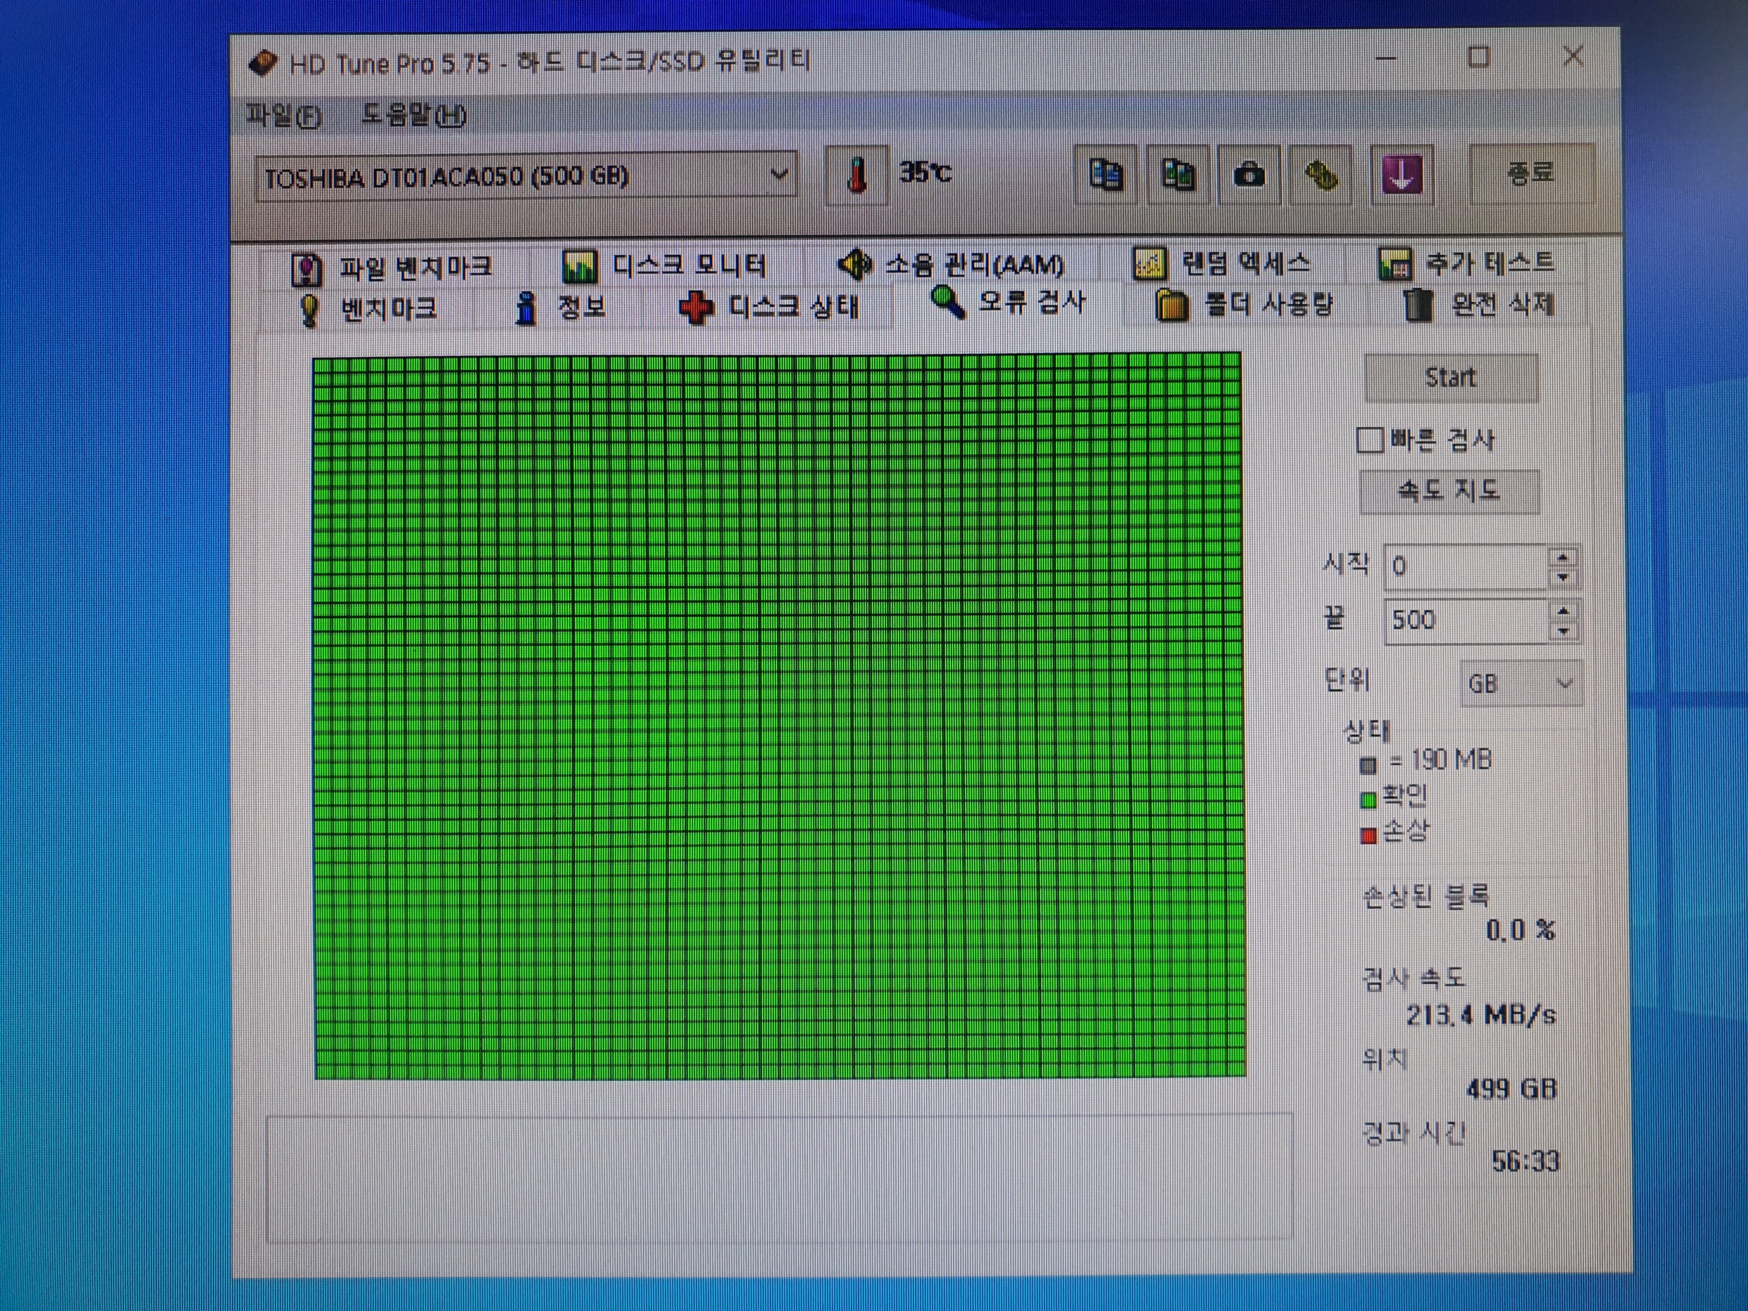
Task: Click the camera save screenshot icon
Action: [x=1249, y=175]
